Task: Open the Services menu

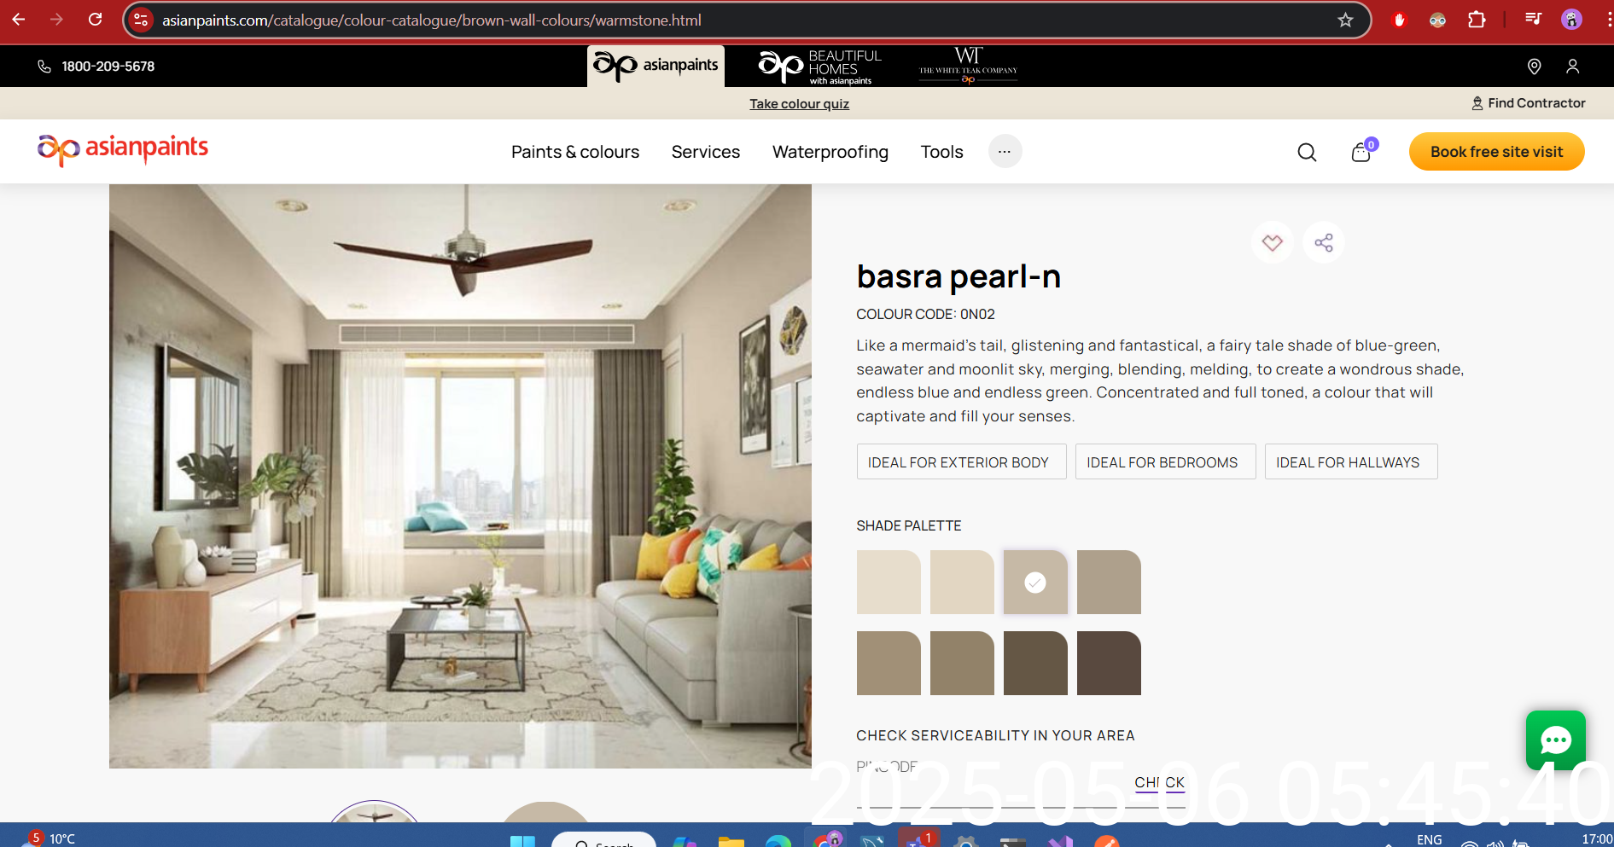Action: [705, 152]
